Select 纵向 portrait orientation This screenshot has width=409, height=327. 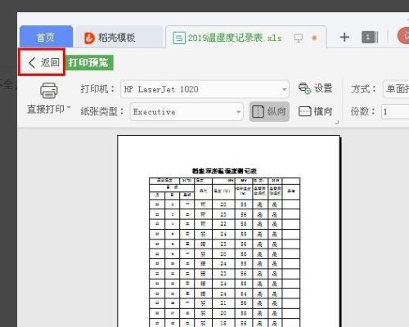(x=269, y=111)
